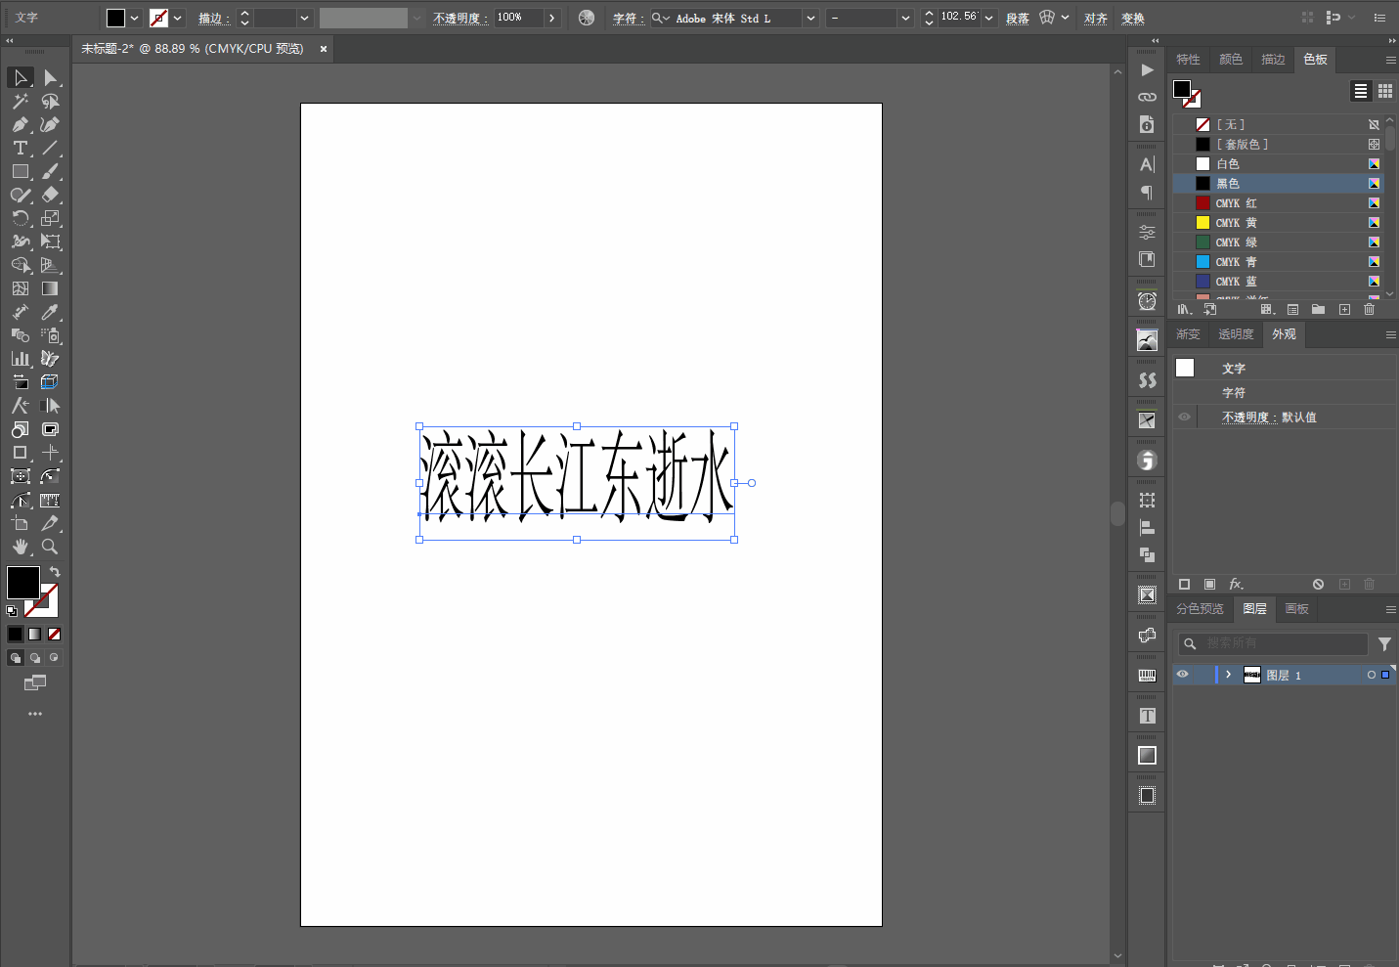The height and width of the screenshot is (967, 1399).
Task: Select the Zoom tool
Action: point(49,548)
